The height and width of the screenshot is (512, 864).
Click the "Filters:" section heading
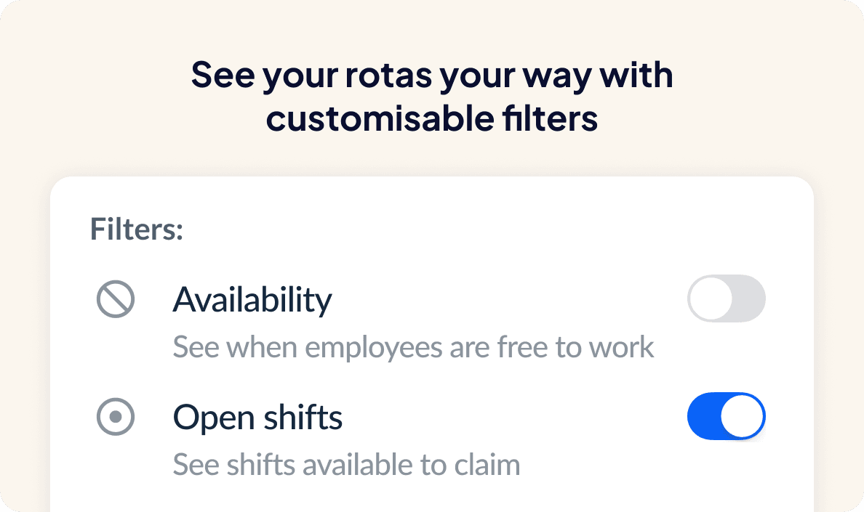tap(137, 229)
